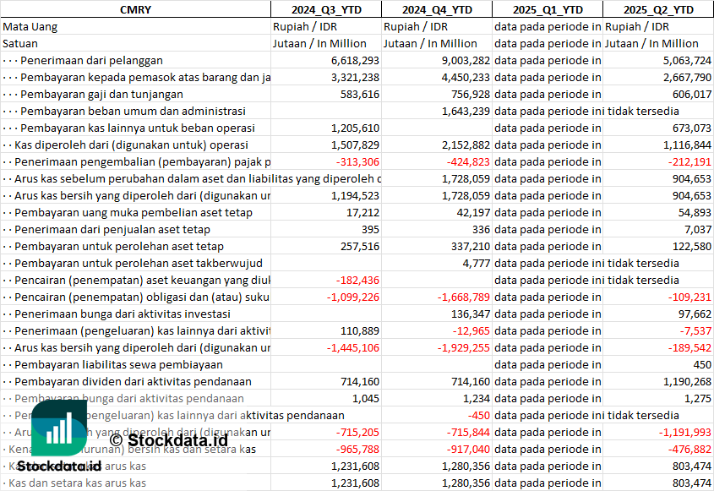
Task: Click Pembayaran kas lainnya untuk beban operasi
Action: (138, 128)
